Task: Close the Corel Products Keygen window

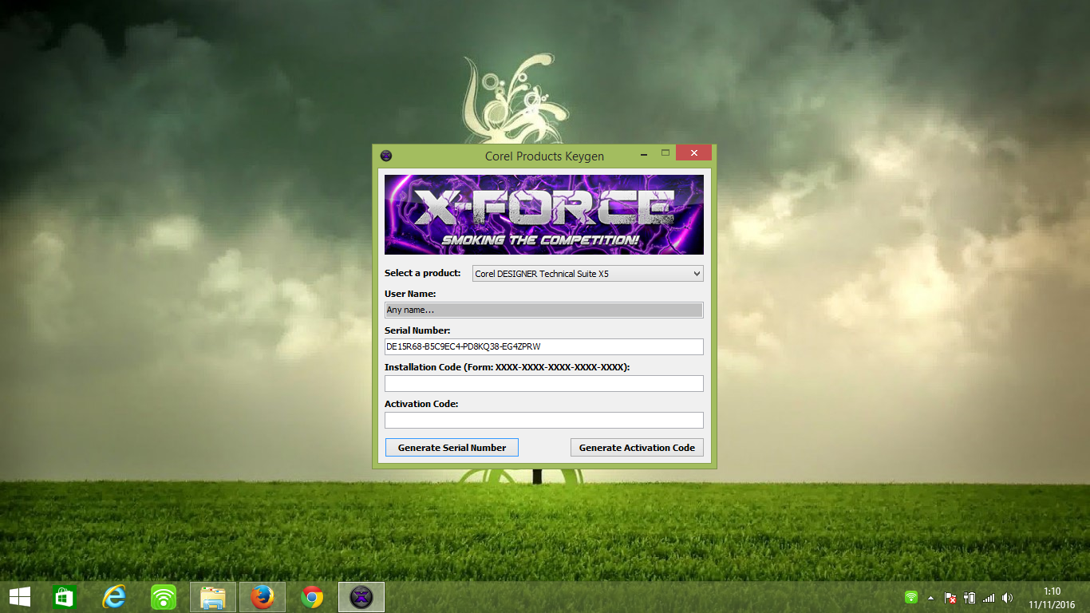Action: [693, 152]
